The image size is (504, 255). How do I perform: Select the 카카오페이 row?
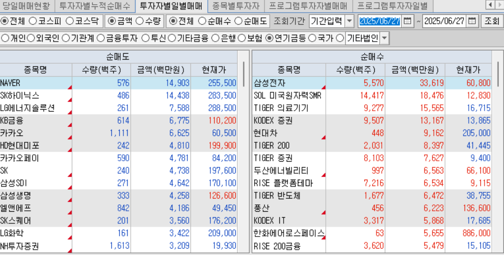[x=118, y=158]
